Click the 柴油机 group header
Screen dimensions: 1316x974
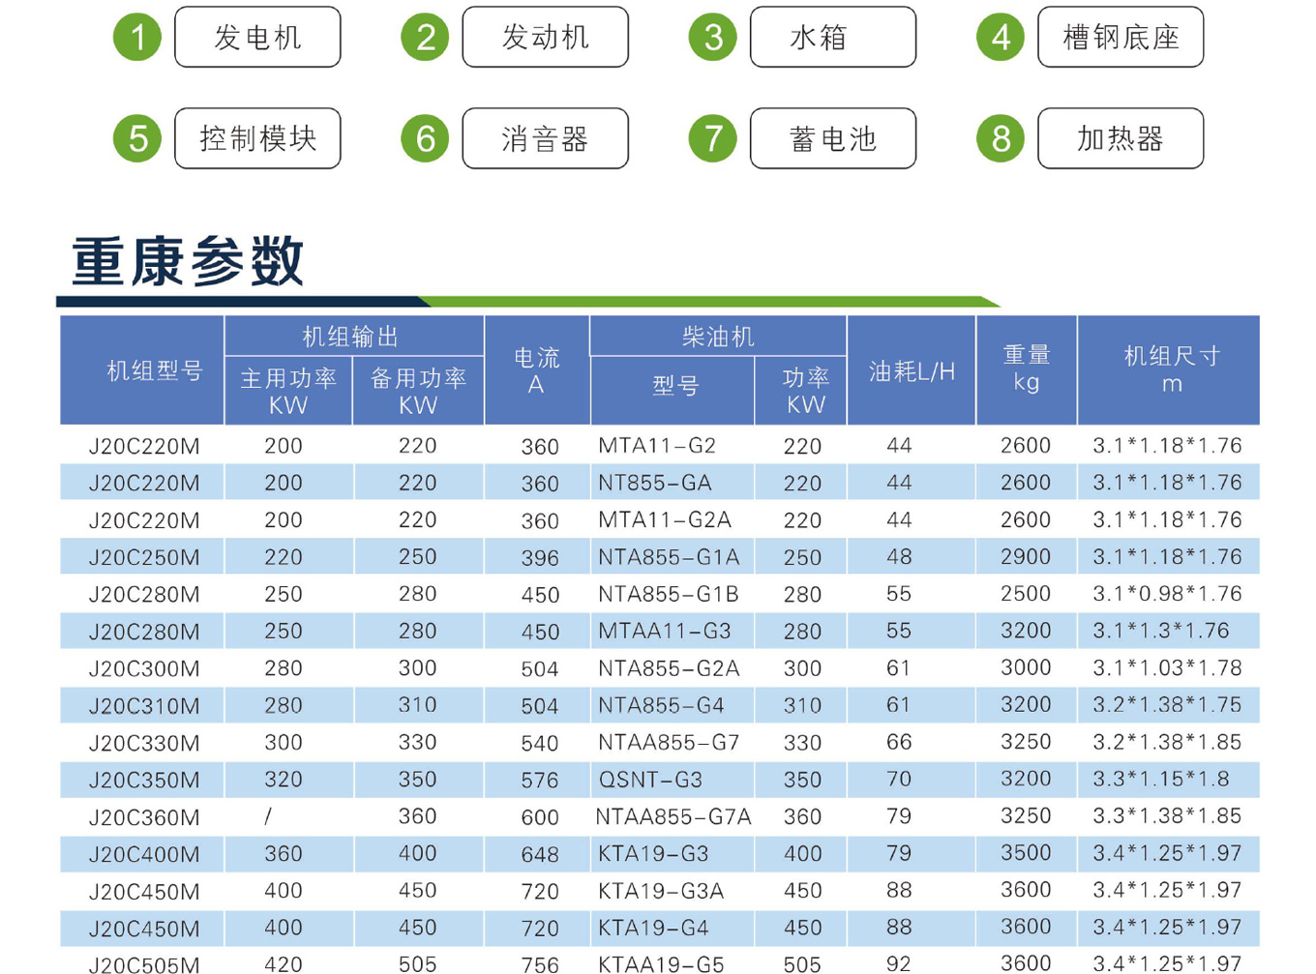point(718,336)
